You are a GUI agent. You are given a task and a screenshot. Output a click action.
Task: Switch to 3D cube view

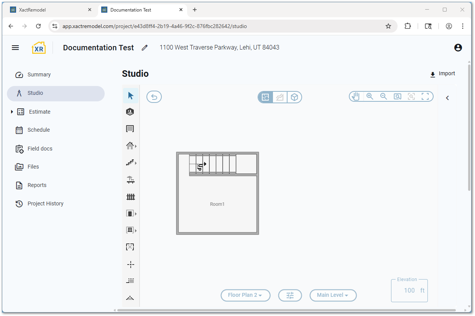[294, 98]
